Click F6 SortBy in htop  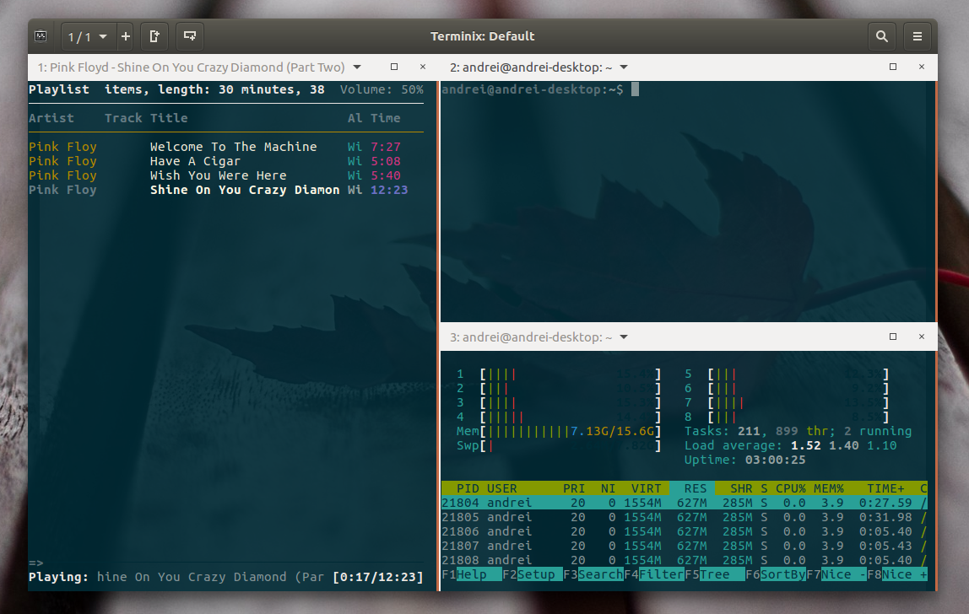click(x=776, y=574)
